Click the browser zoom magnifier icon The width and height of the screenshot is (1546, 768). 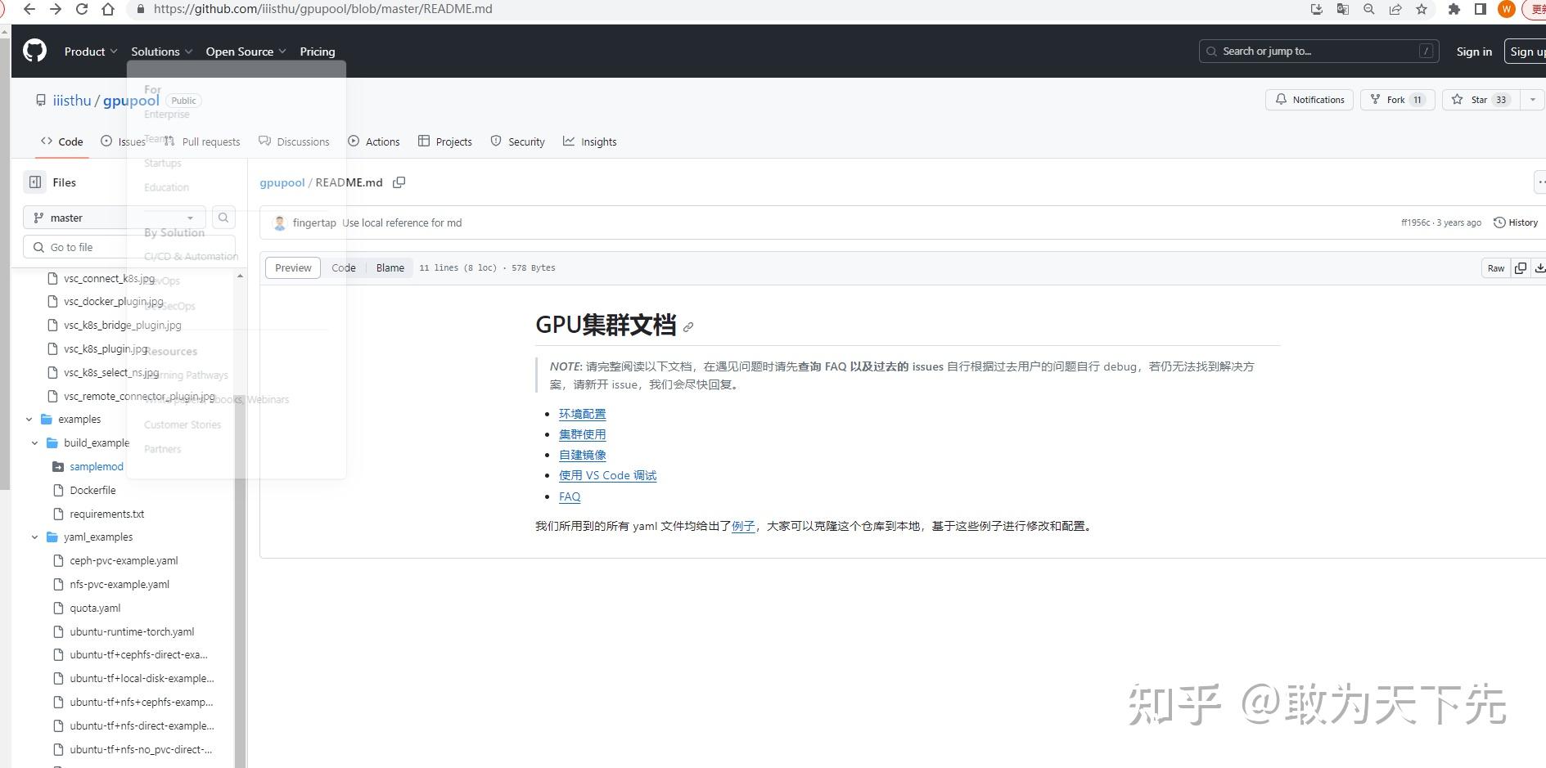pyautogui.click(x=1368, y=9)
